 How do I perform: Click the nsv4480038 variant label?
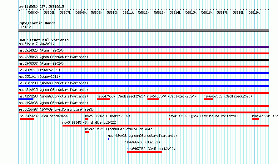pyautogui.click(x=142, y=136)
